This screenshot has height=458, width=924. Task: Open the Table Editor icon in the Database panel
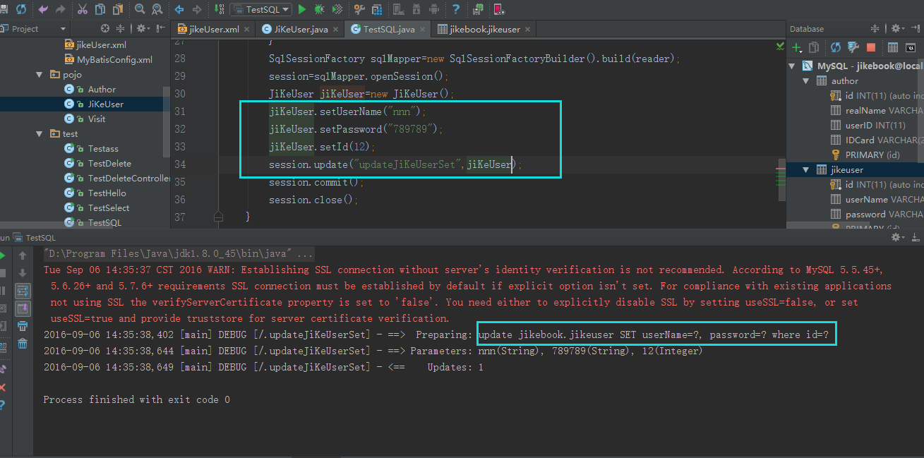(893, 47)
